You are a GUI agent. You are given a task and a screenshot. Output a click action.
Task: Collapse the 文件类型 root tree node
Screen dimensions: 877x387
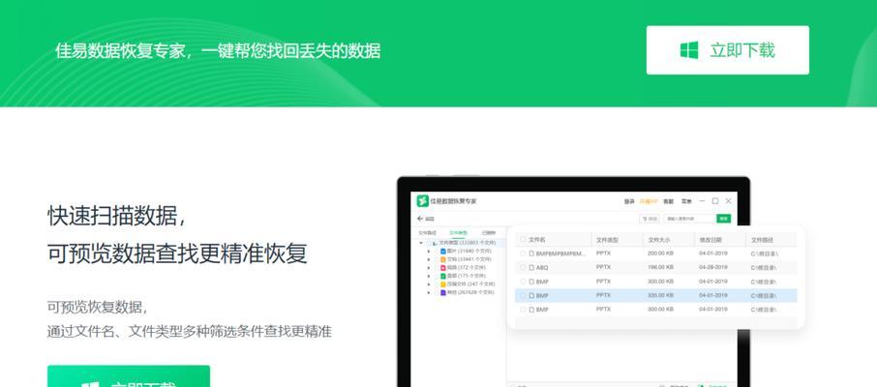pos(421,243)
